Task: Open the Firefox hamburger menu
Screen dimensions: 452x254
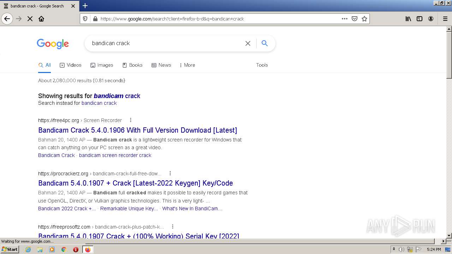Action: point(445,19)
